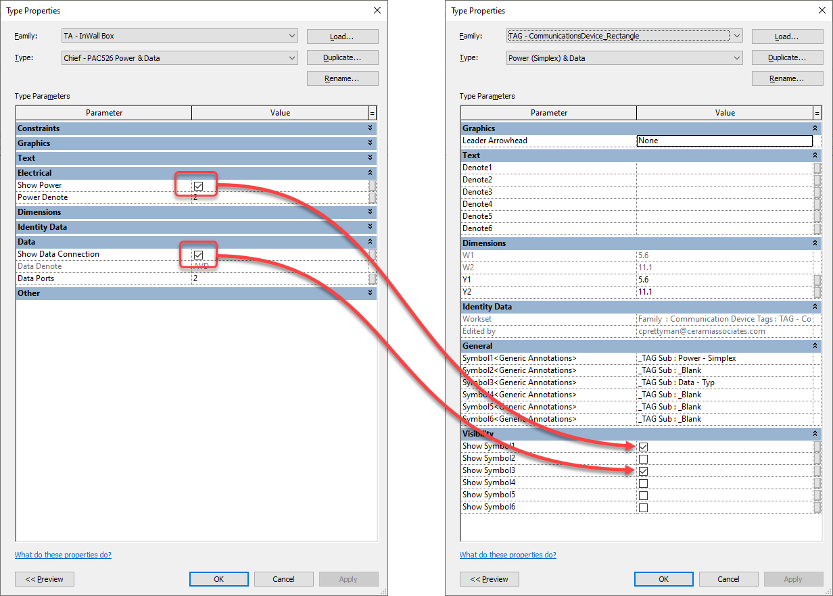
Task: Enable Show Symbol2
Action: [642, 458]
